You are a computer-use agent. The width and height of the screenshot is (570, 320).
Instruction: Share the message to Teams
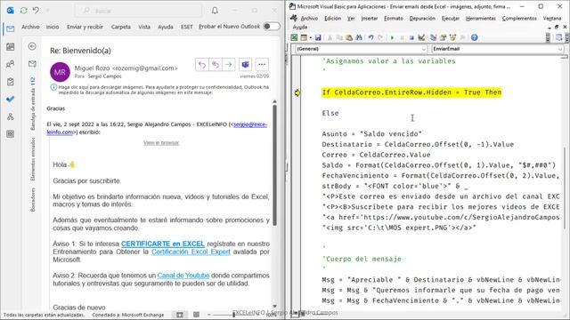pos(246,65)
